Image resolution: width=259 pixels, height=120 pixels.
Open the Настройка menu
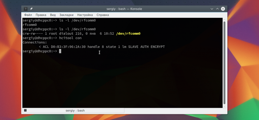coord(85,15)
